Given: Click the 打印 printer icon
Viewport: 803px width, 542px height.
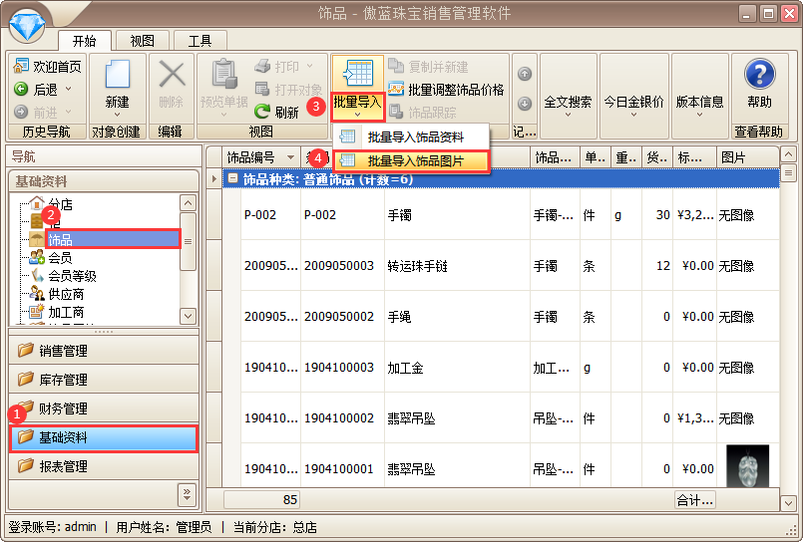Looking at the screenshot, I should click(262, 67).
